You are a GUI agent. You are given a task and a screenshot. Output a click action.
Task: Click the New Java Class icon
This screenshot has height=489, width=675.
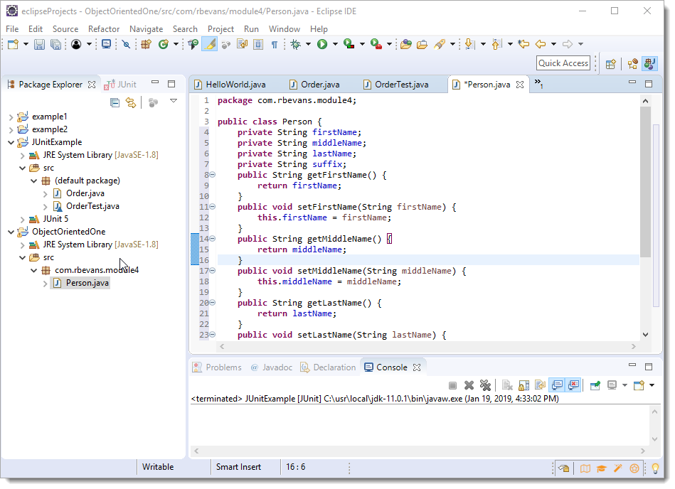tap(163, 44)
